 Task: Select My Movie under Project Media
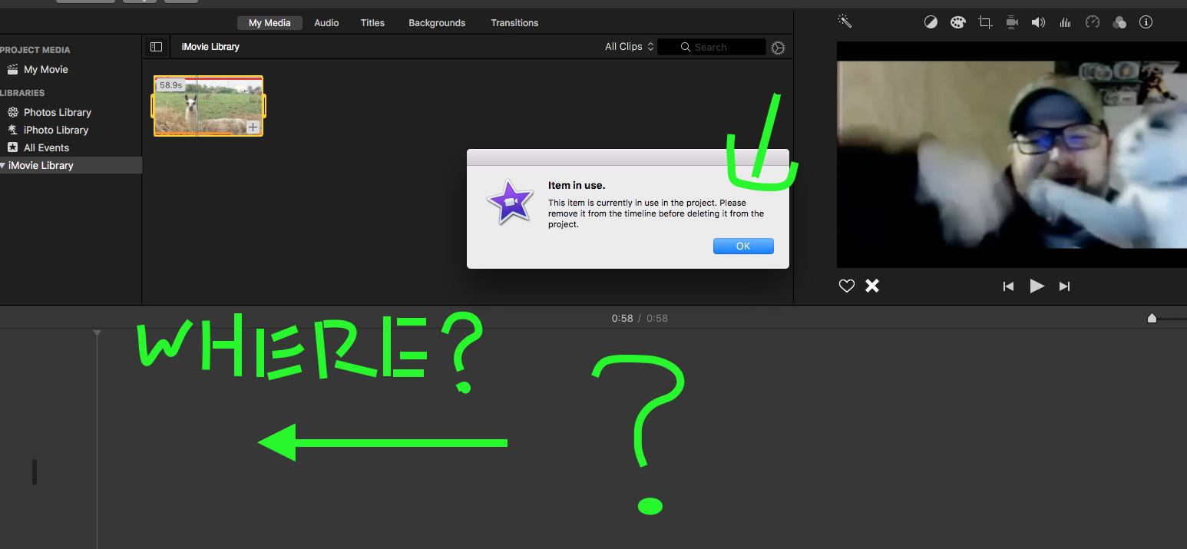point(46,69)
